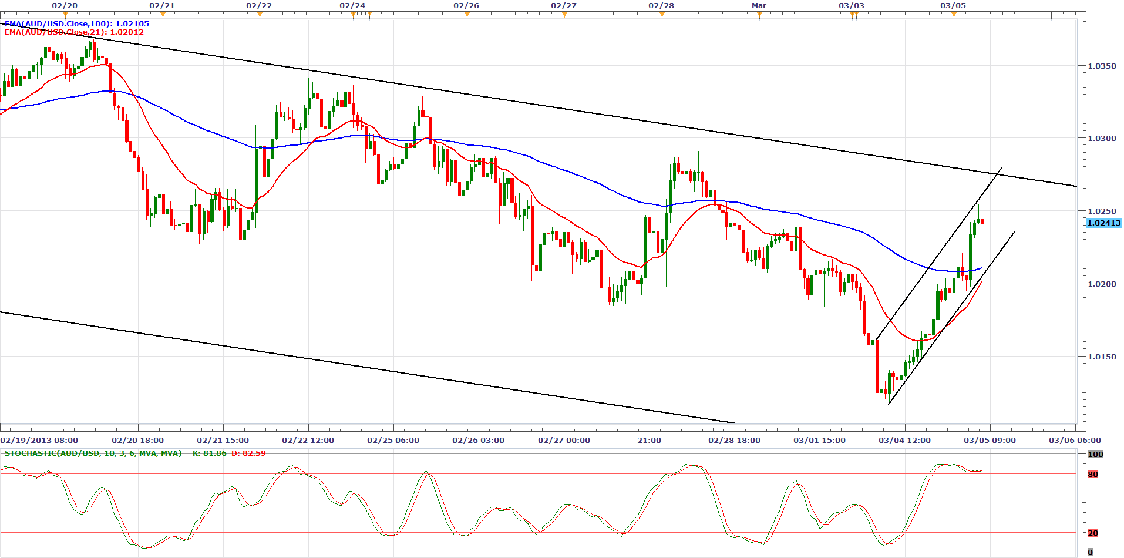The image size is (1124, 558).
Task: Click the current price tag 1.02413
Action: coord(1103,223)
